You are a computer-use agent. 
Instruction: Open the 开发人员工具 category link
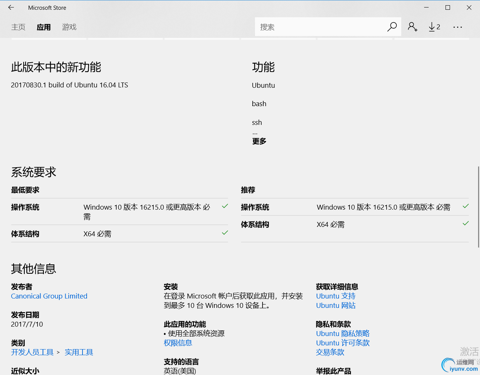pos(32,352)
